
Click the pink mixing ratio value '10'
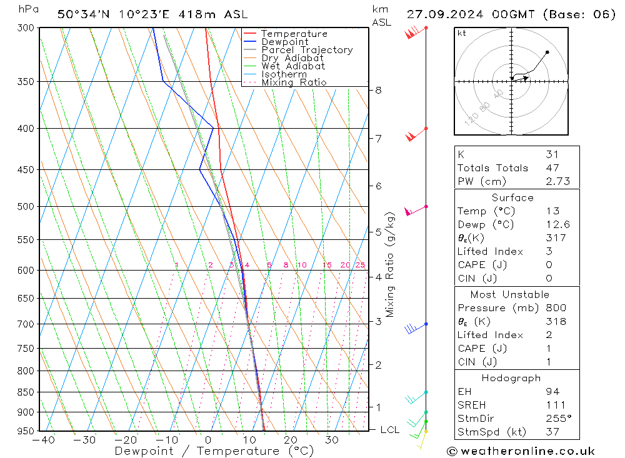[302, 265]
